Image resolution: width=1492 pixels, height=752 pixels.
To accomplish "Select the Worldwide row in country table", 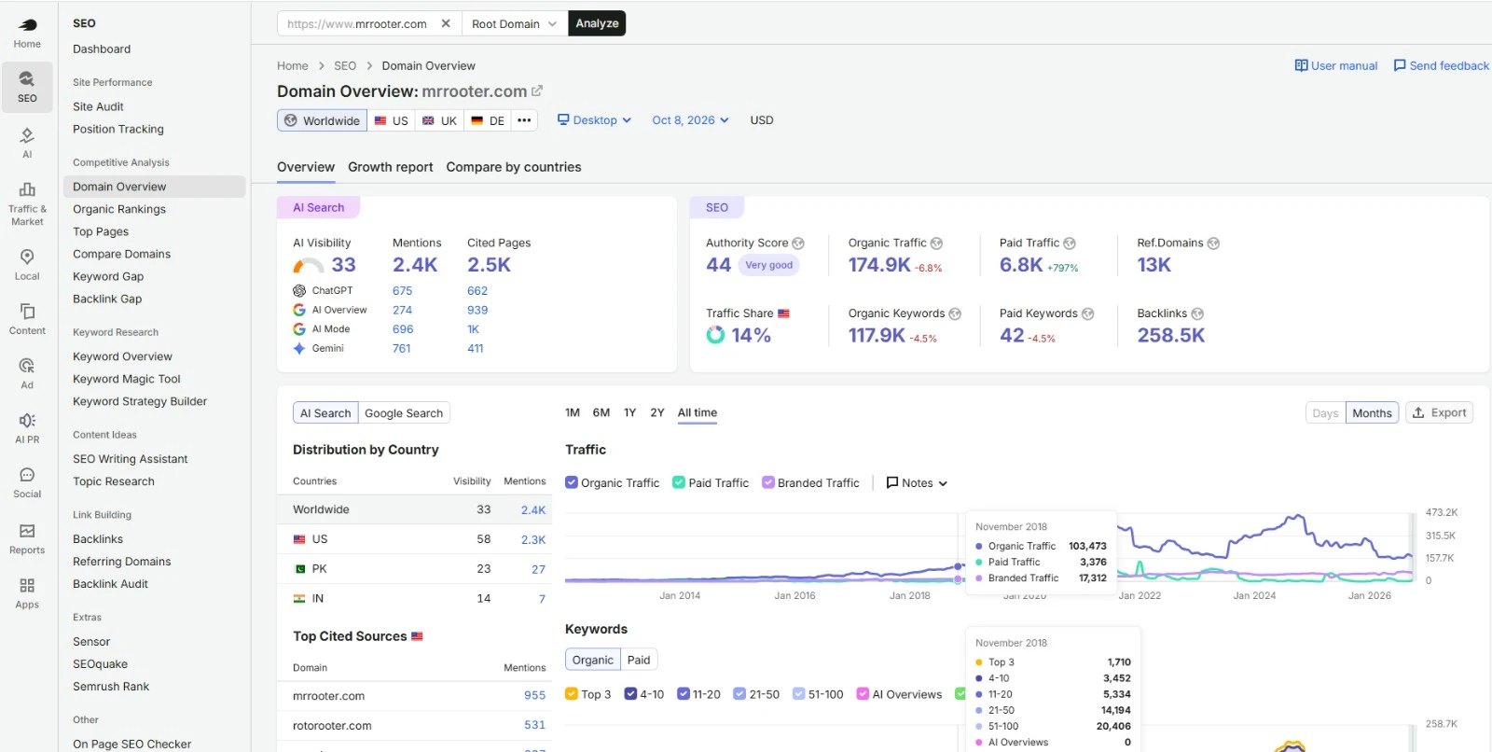I will click(415, 509).
